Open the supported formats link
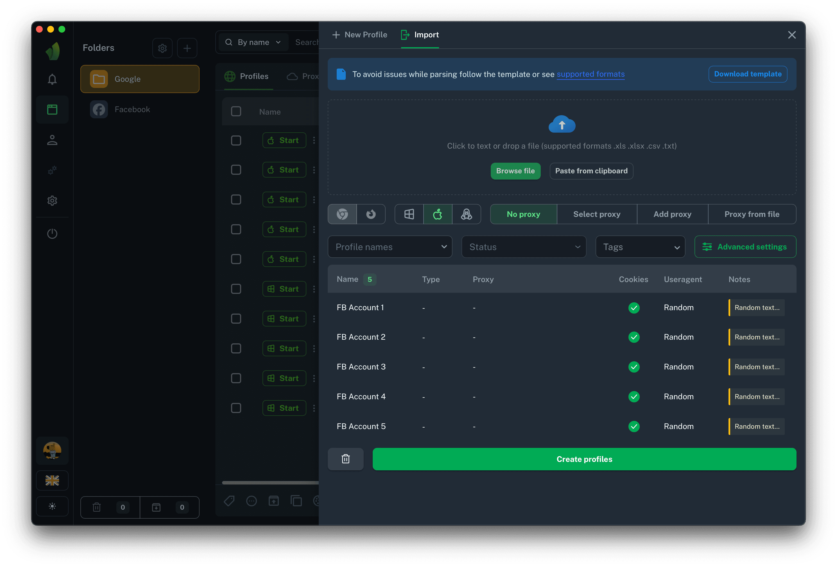837x567 pixels. click(x=590, y=74)
